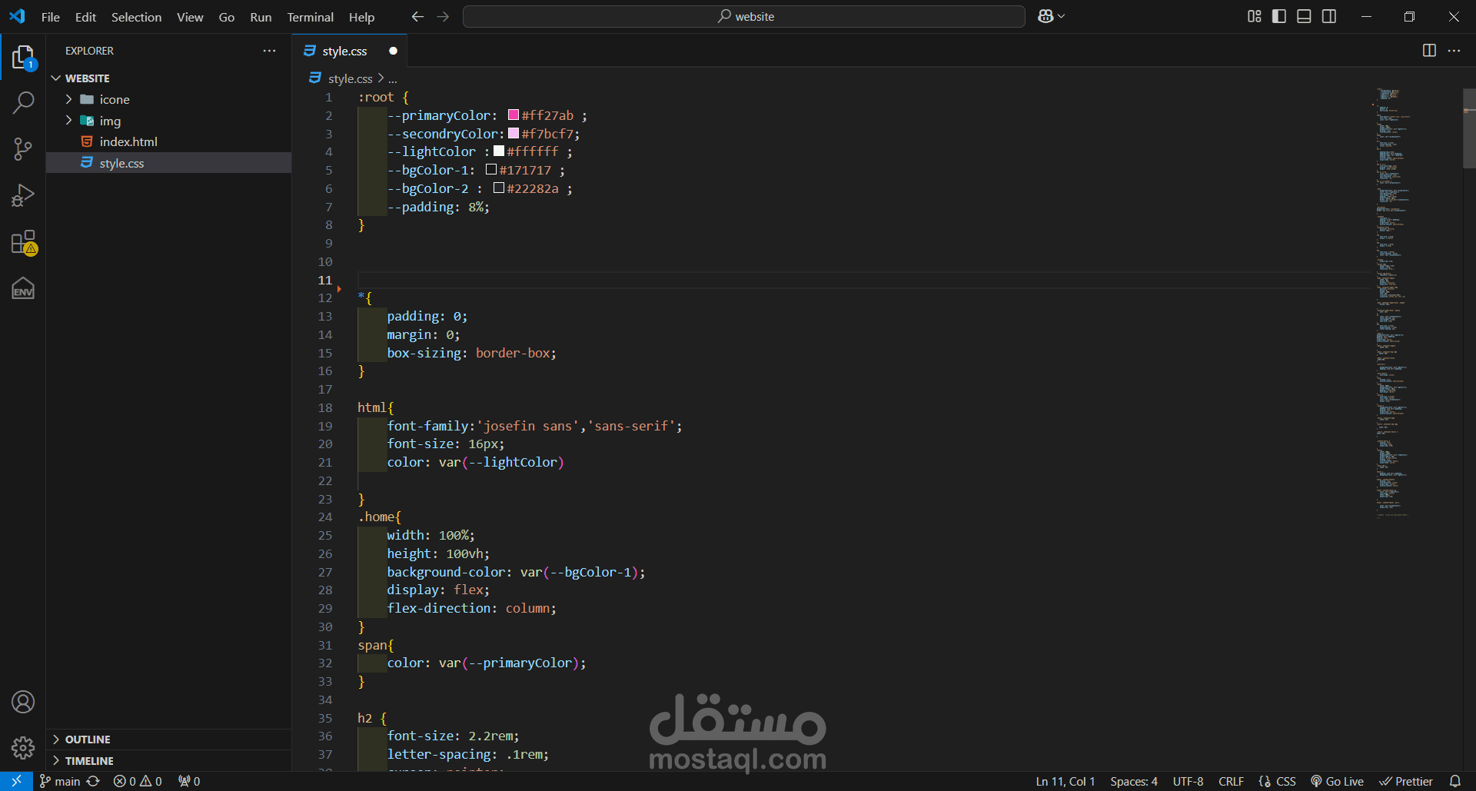
Task: Expand the img folder
Action: 168,121
